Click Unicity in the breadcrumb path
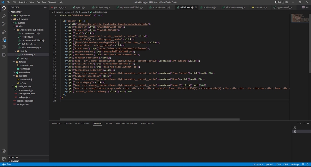The image size is (311, 167). tap(84, 12)
